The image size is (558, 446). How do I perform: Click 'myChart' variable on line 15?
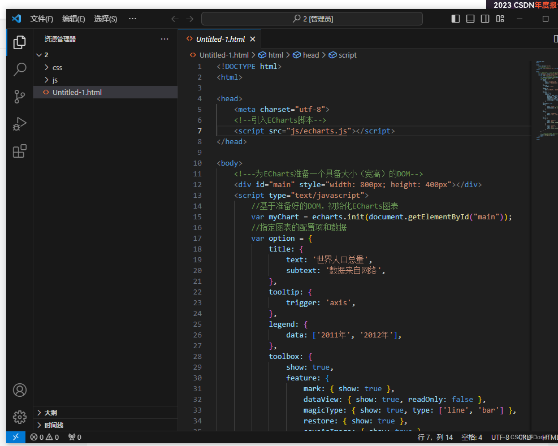tap(284, 216)
